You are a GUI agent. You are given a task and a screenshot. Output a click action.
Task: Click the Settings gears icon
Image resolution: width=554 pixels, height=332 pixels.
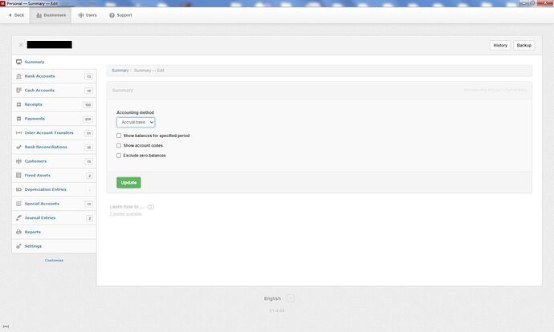18,246
